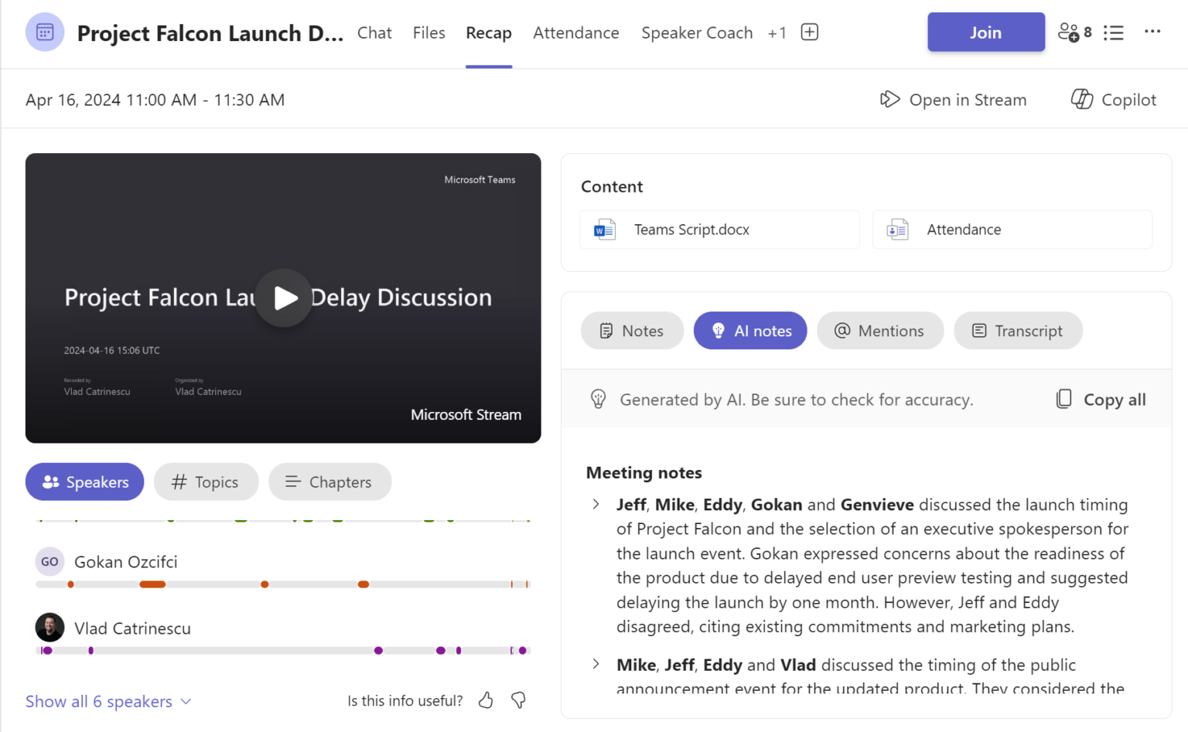Add a new tab with the plus icon

coord(809,32)
